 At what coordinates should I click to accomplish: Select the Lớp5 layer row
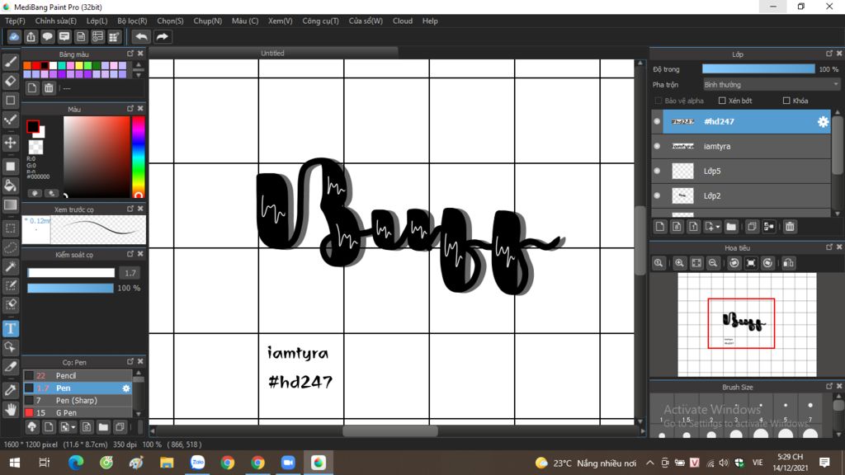click(x=741, y=172)
